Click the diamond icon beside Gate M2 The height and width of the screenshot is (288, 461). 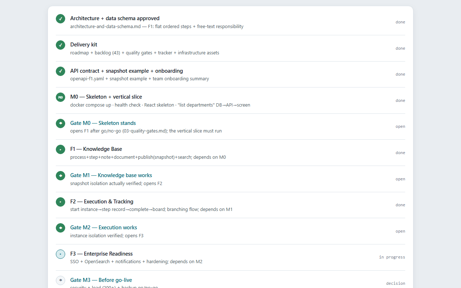tap(61, 228)
